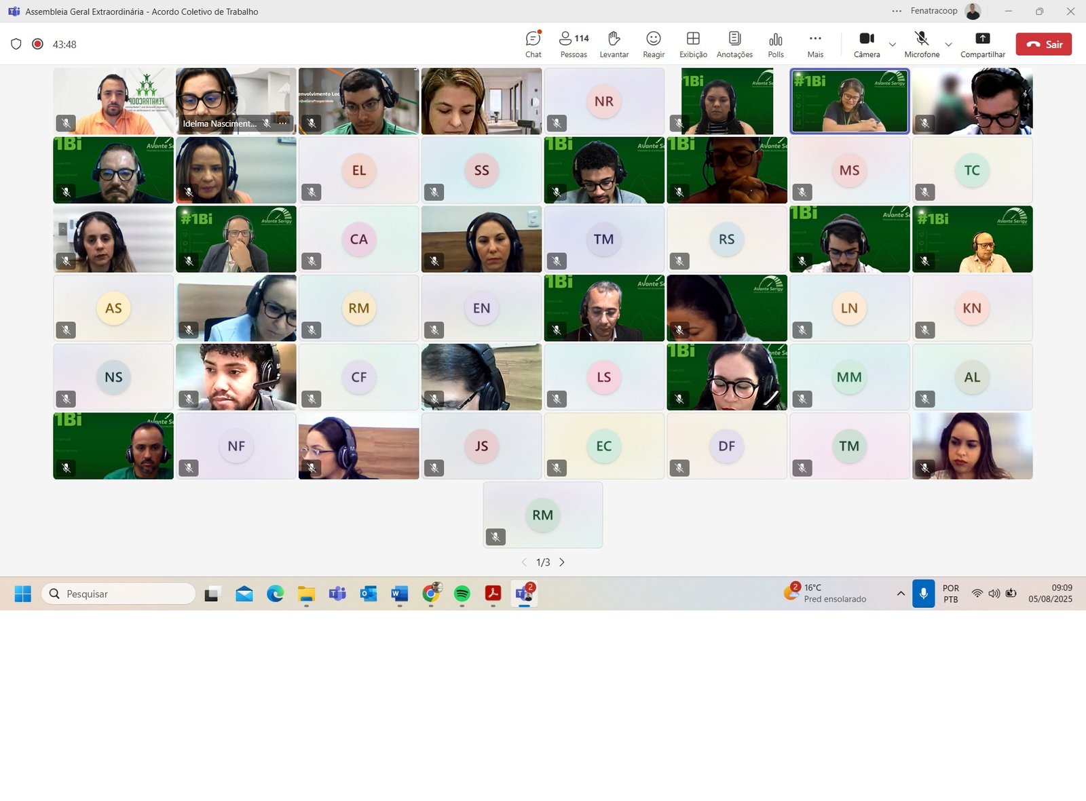The height and width of the screenshot is (801, 1086).
Task: Open the Mais more options menu
Action: pyautogui.click(x=815, y=44)
